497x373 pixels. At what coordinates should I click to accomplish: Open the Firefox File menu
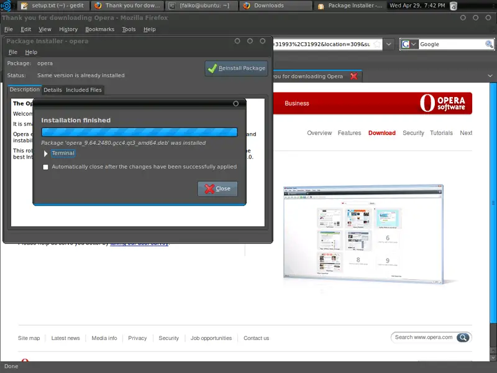point(9,29)
